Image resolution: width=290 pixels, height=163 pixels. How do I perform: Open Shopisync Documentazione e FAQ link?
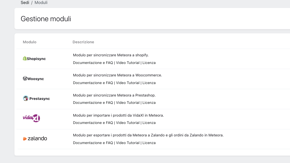tap(93, 63)
